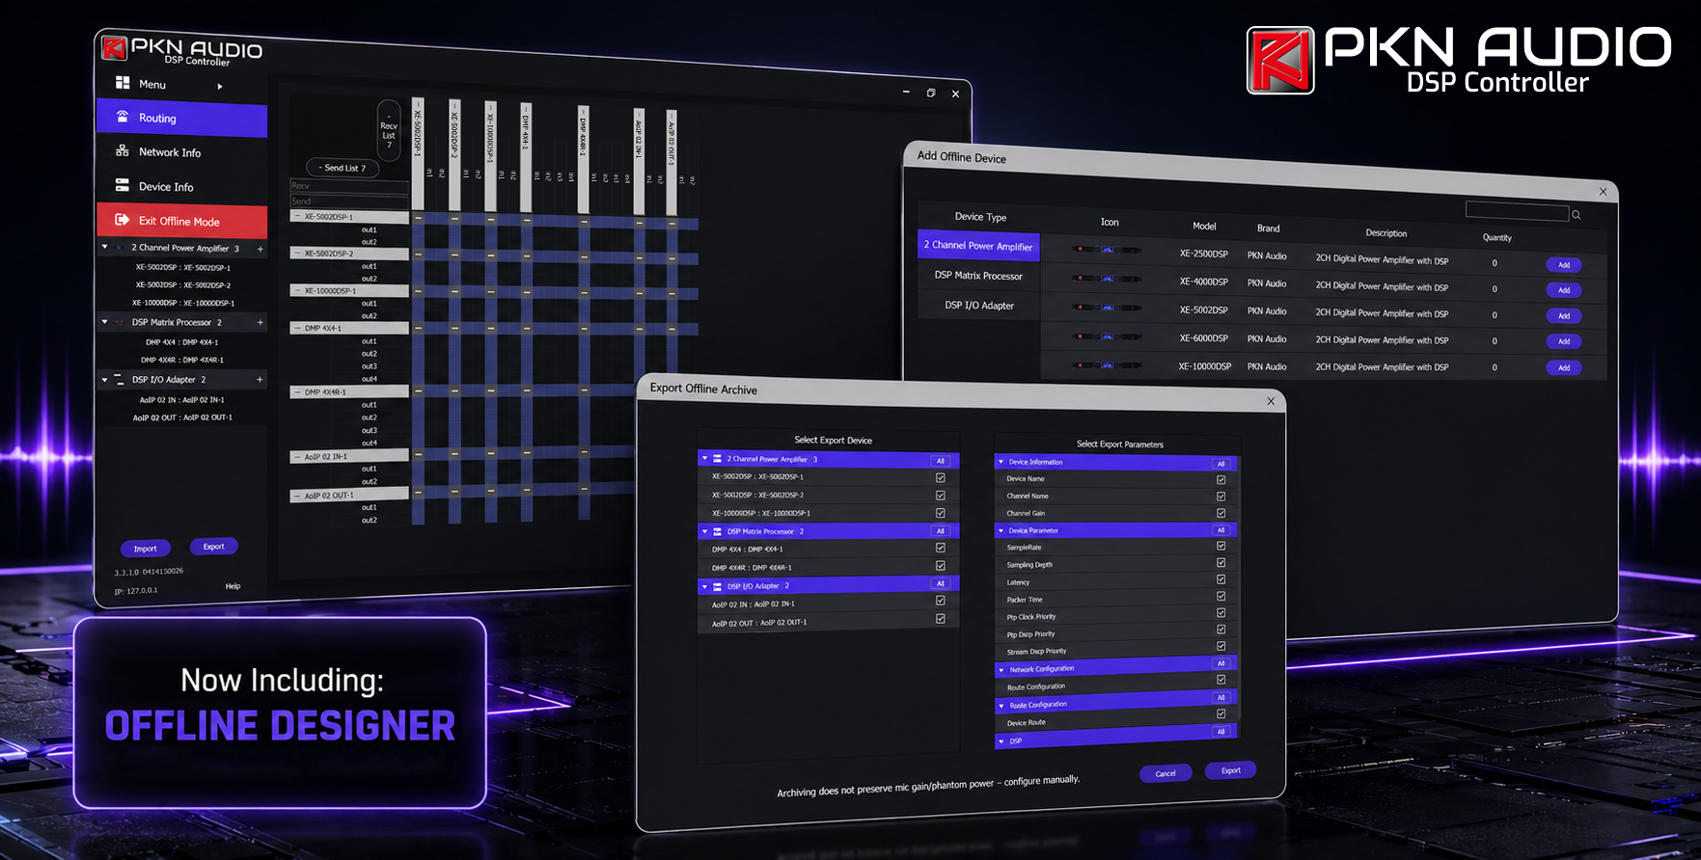Confirm Export in the Export Offline Archive dialog
The image size is (1701, 860).
[x=1231, y=770]
